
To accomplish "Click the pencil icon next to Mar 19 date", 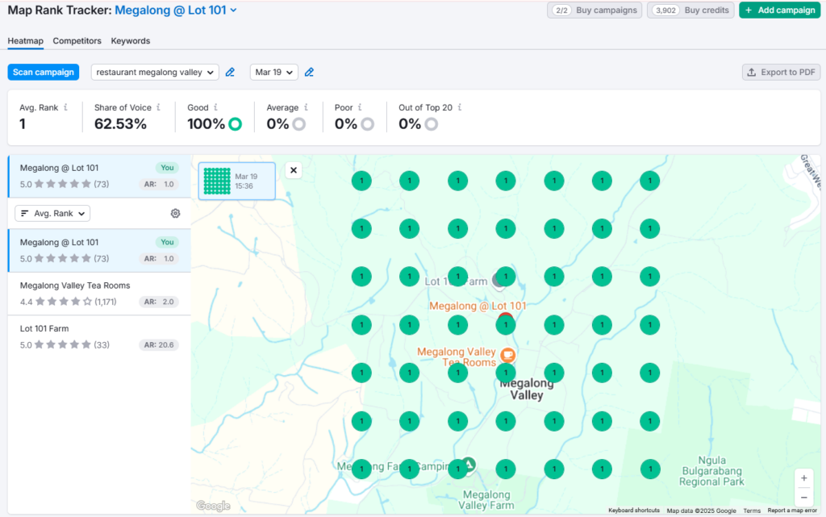I will tap(309, 72).
